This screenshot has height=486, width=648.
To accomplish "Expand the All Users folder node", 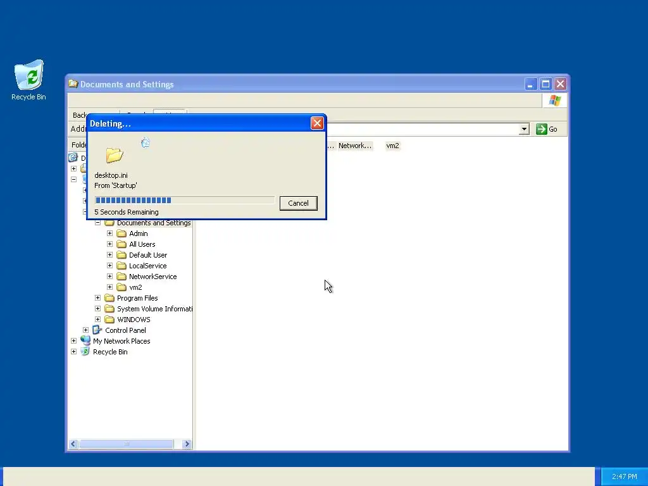I will tap(109, 244).
